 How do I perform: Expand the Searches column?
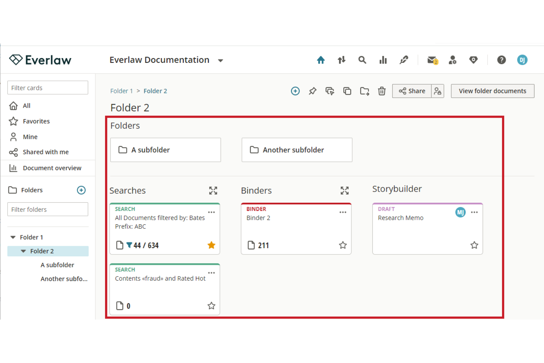[213, 191]
